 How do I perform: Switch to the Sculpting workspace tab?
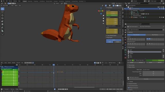(36, 1)
